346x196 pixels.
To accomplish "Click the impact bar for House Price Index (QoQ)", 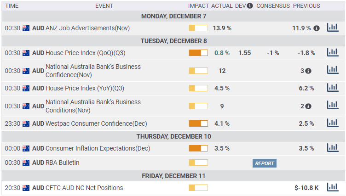I will pyautogui.click(x=198, y=53).
